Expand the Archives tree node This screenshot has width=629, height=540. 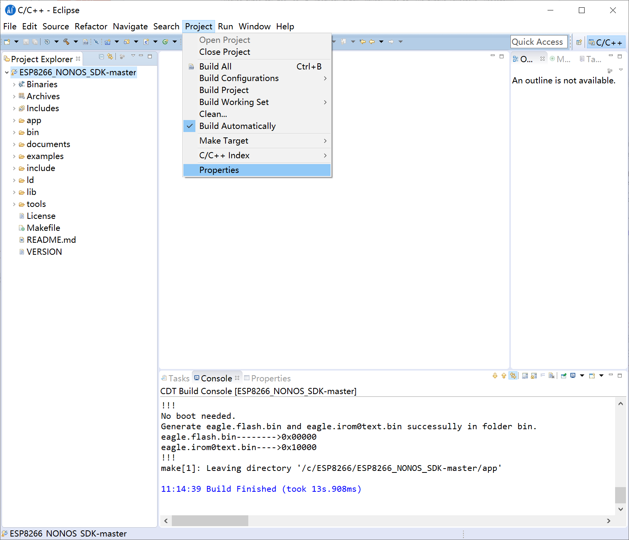click(14, 96)
